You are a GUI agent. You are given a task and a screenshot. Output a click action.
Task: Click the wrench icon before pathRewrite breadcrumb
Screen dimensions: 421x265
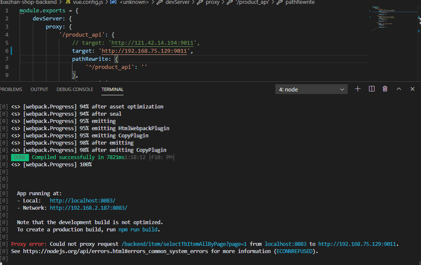tap(280, 3)
